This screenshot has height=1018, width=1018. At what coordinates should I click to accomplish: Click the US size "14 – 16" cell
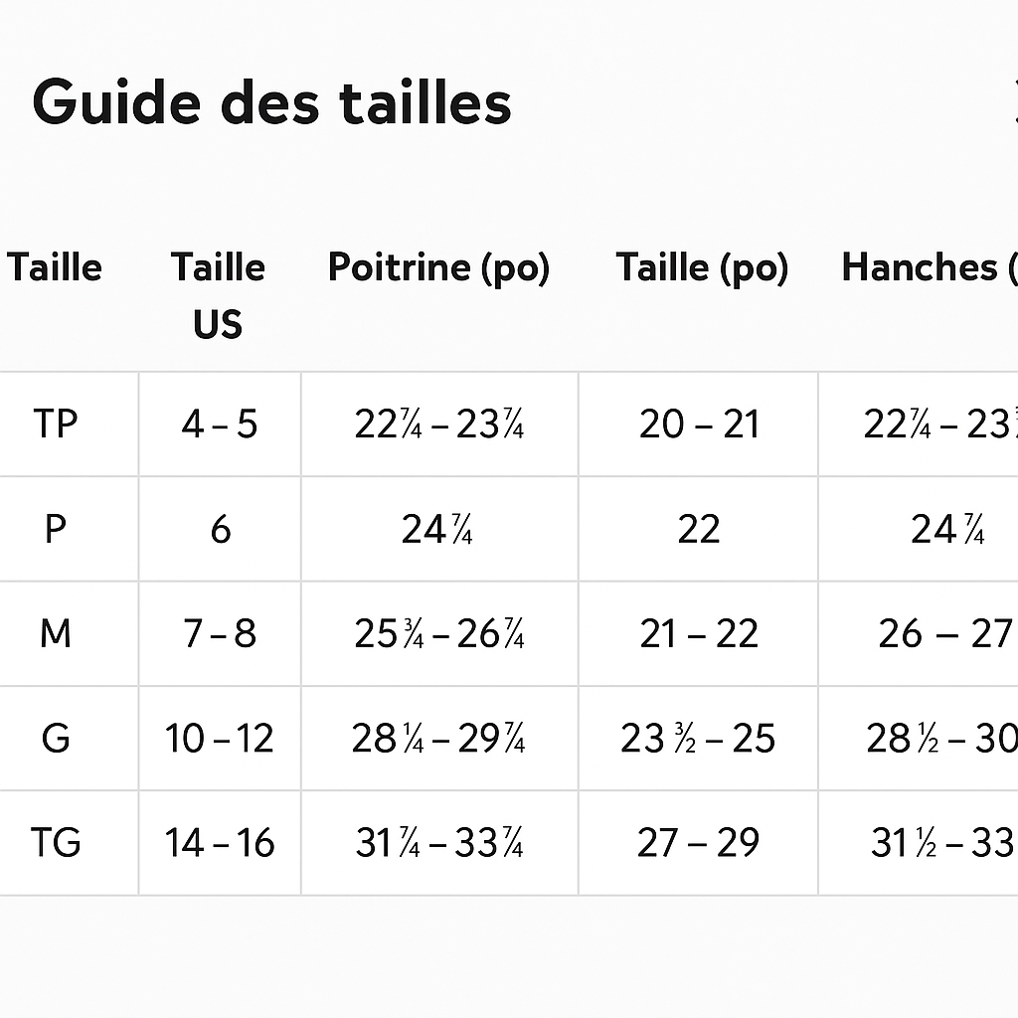coord(219,843)
